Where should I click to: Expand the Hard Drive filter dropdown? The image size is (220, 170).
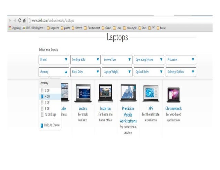[x=86, y=72]
